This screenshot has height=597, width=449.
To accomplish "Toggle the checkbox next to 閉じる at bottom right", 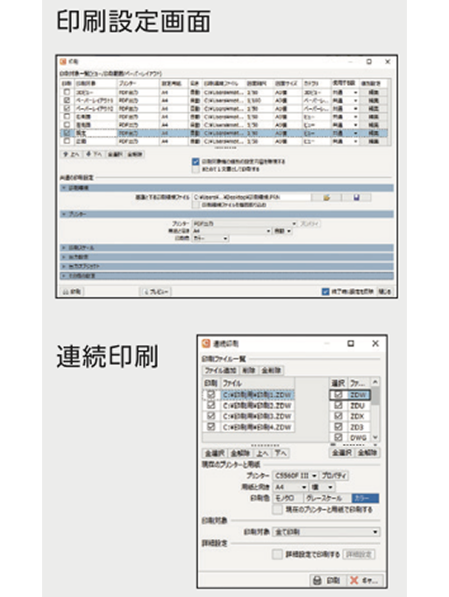I will [325, 291].
